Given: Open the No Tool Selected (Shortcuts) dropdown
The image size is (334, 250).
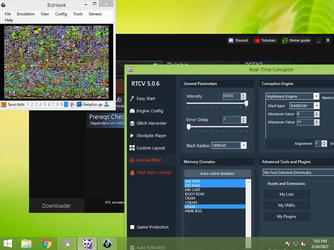Looking at the screenshot, I should pos(298,173).
